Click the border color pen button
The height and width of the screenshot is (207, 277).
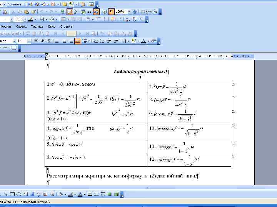(30, 19)
